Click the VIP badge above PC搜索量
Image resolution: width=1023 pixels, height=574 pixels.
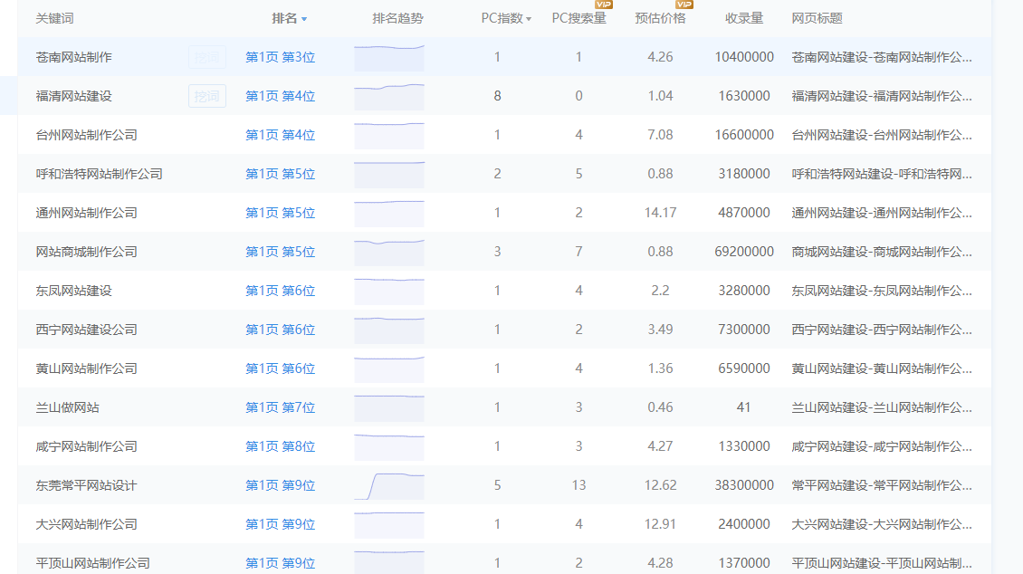603,5
